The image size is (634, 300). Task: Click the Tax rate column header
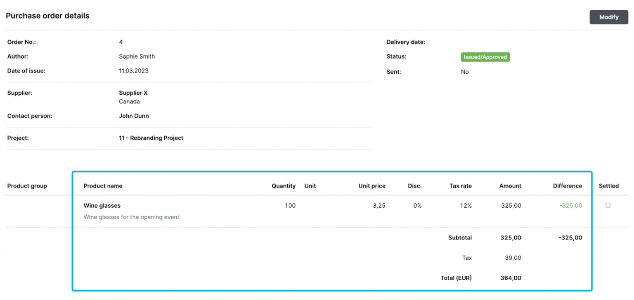coord(461,186)
